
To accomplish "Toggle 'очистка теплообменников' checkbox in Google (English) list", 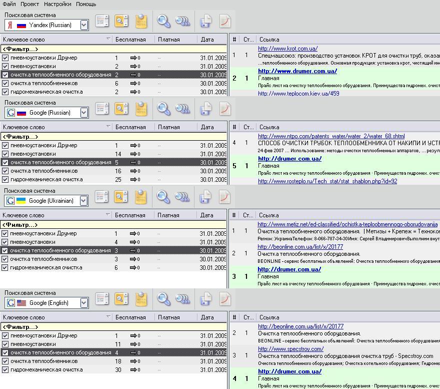I will click(x=5, y=361).
